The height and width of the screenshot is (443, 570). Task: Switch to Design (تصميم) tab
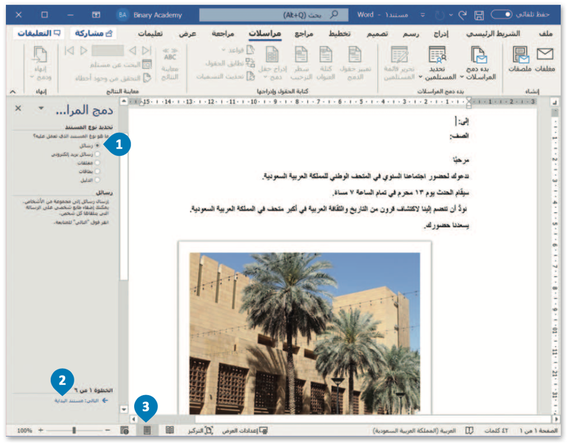click(377, 33)
